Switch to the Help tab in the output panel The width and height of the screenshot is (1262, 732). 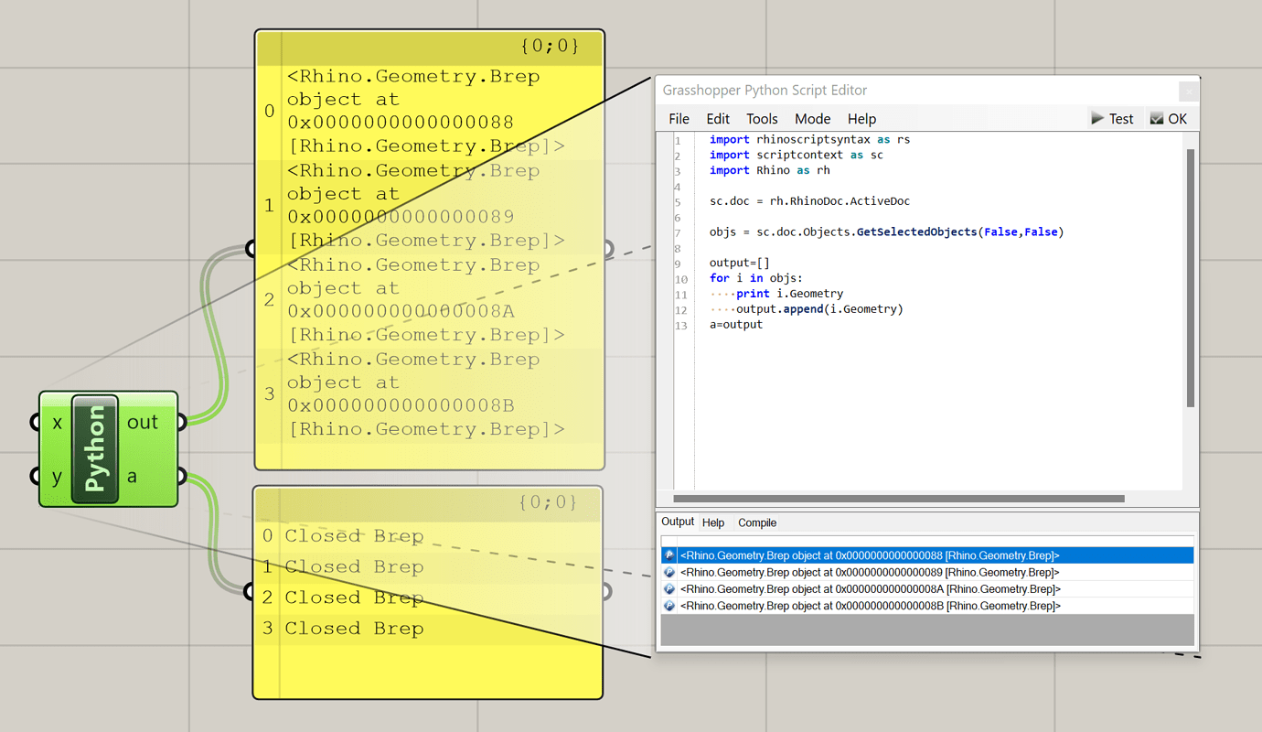point(713,522)
